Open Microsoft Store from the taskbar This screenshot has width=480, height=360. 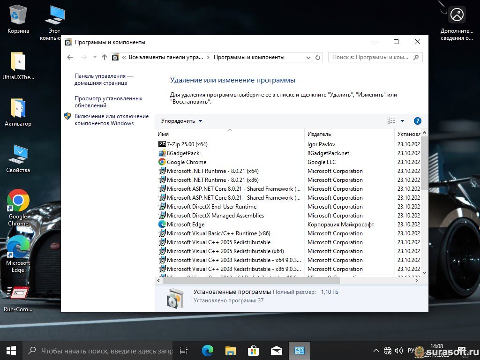(253, 350)
